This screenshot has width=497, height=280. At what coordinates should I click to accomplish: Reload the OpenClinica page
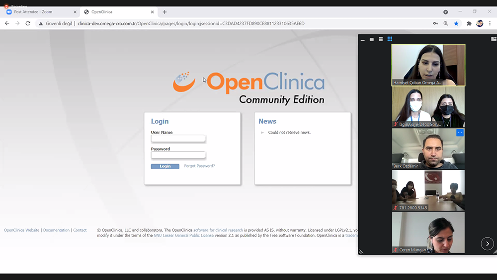[28, 23]
